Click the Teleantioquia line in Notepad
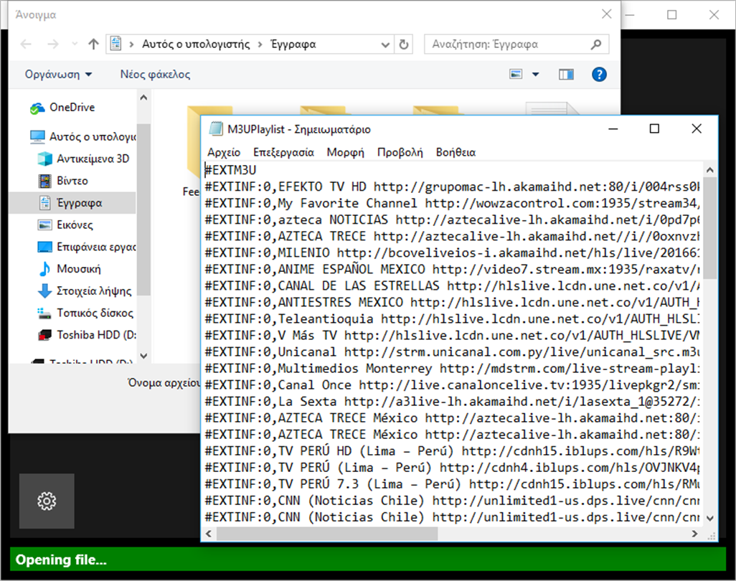Viewport: 736px width, 581px height. 452,319
